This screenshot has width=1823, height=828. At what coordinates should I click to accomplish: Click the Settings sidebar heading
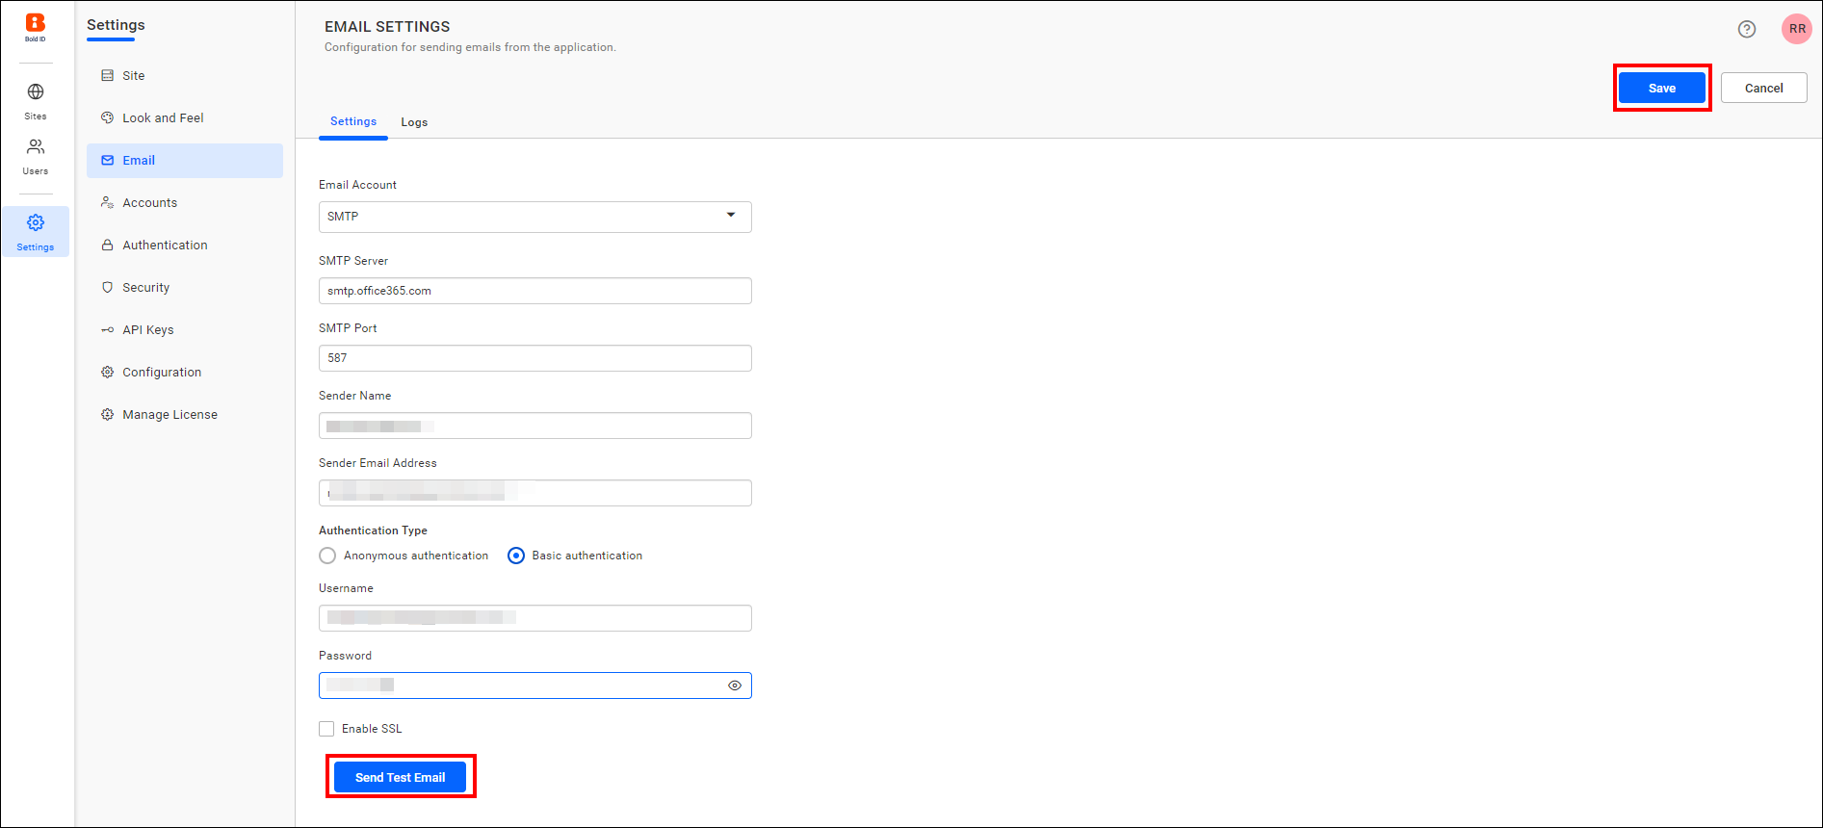116,25
